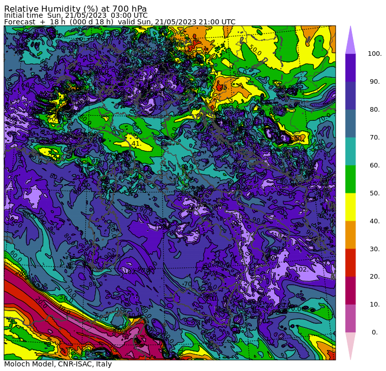Image resolution: width=386 pixels, height=371 pixels.
Task: Click the '41.' minimum label in the yellow patch
Action: [136, 144]
